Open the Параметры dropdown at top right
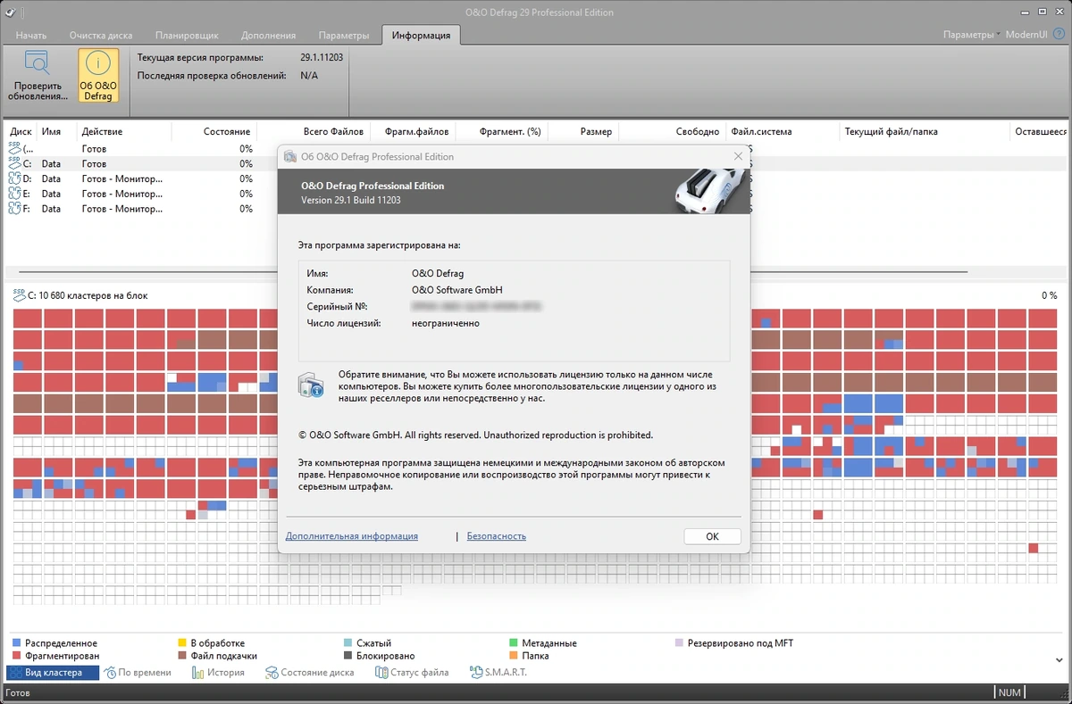The height and width of the screenshot is (704, 1072). point(971,35)
